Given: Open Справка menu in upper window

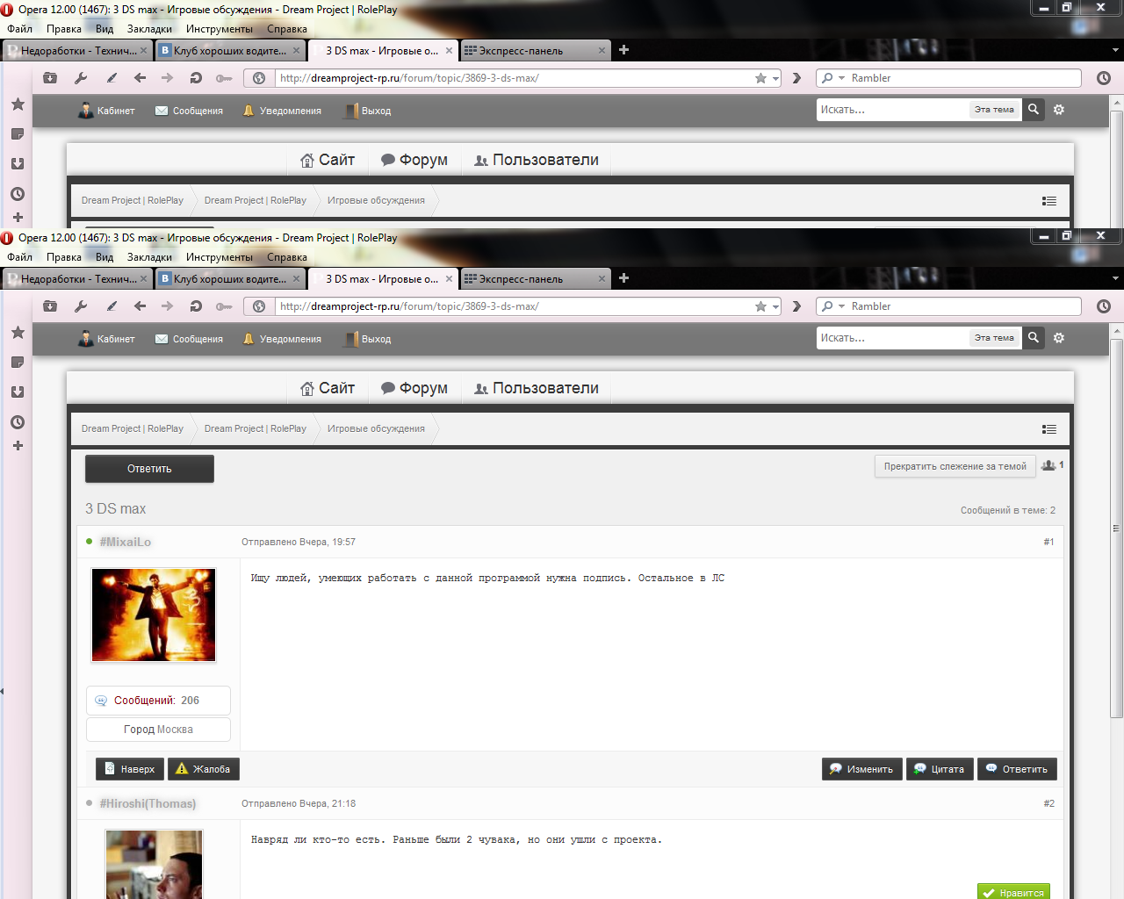Looking at the screenshot, I should pos(287,29).
